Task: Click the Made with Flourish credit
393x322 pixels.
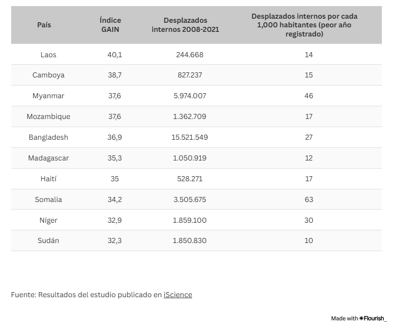Action: (359, 318)
